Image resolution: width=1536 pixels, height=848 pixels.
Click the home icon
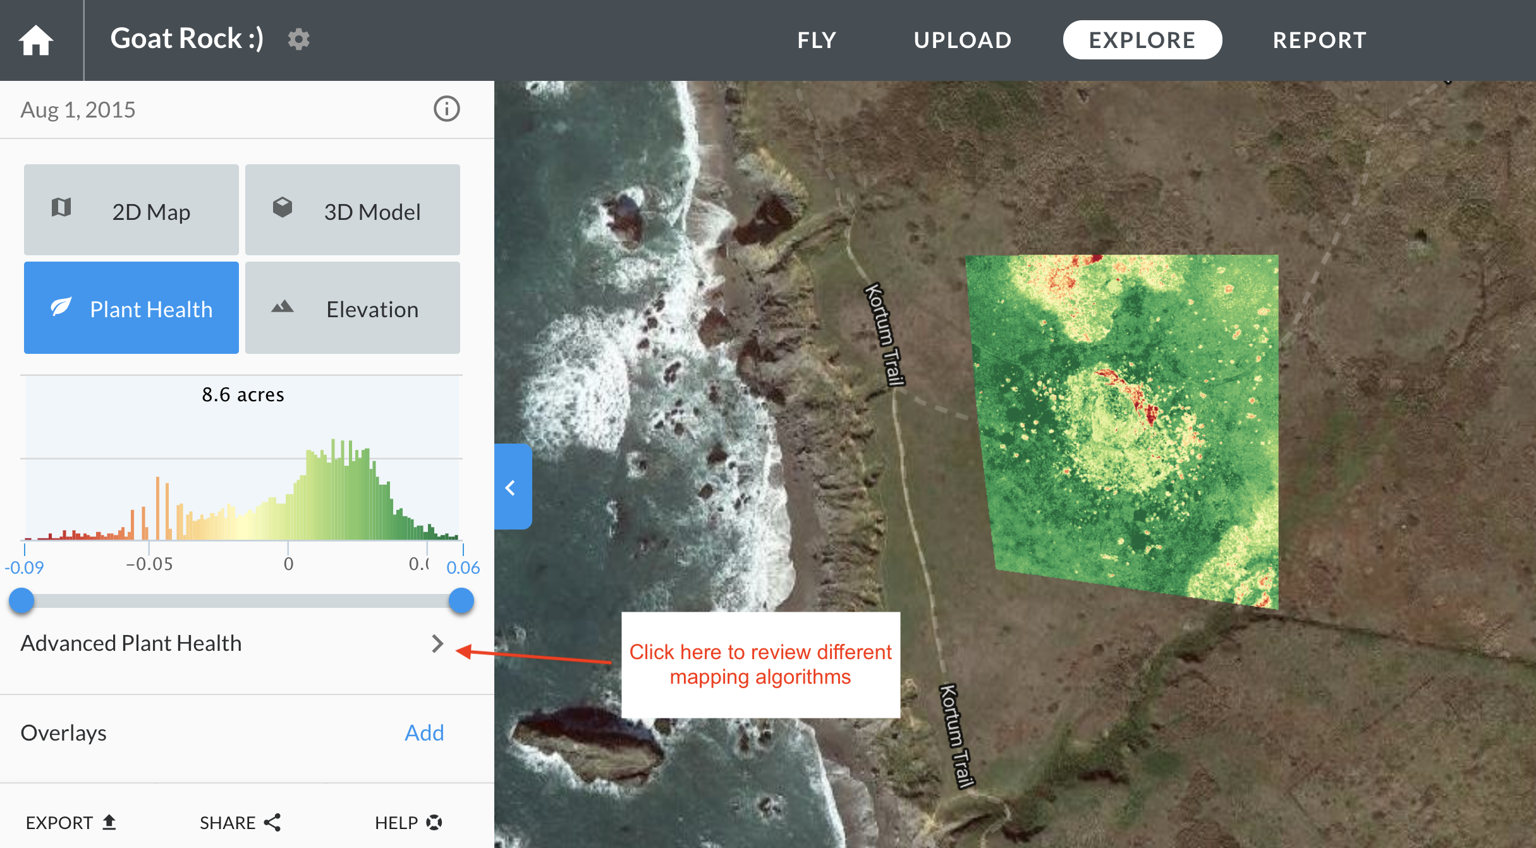tap(36, 40)
